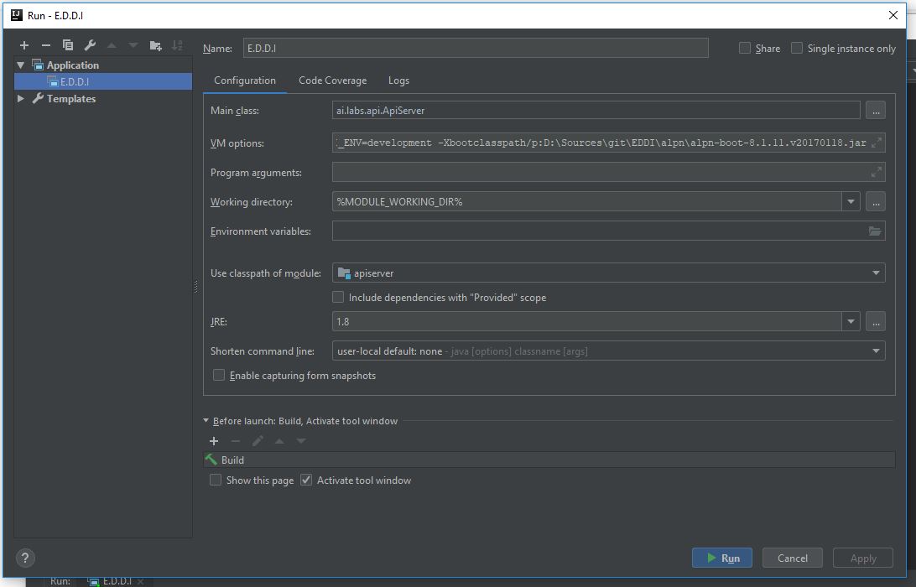Browse for Main class using ellipsis button

(875, 110)
